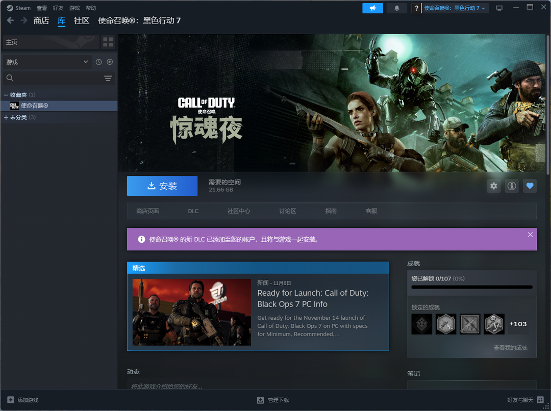Screen dimensions: 551x411
Task: Click the game info icon
Action: pyautogui.click(x=511, y=186)
